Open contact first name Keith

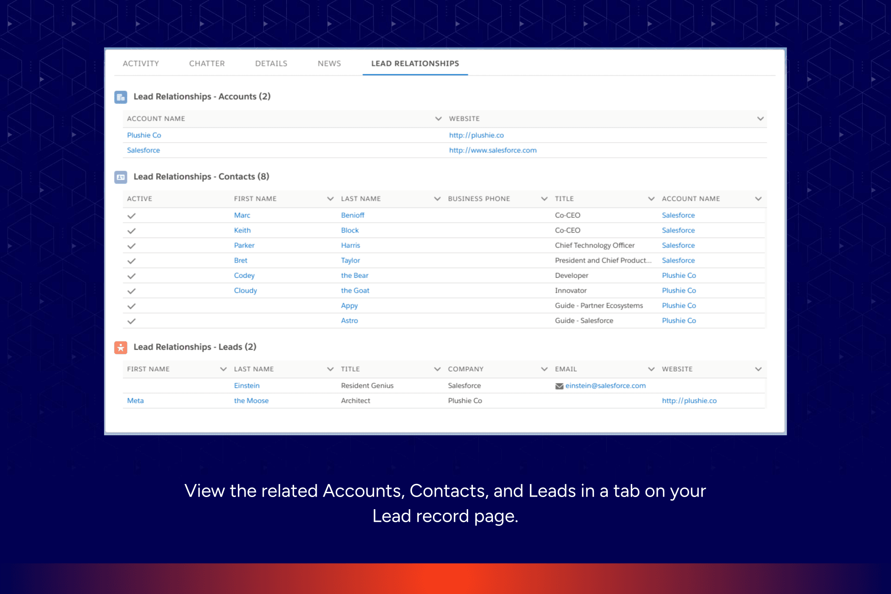242,230
